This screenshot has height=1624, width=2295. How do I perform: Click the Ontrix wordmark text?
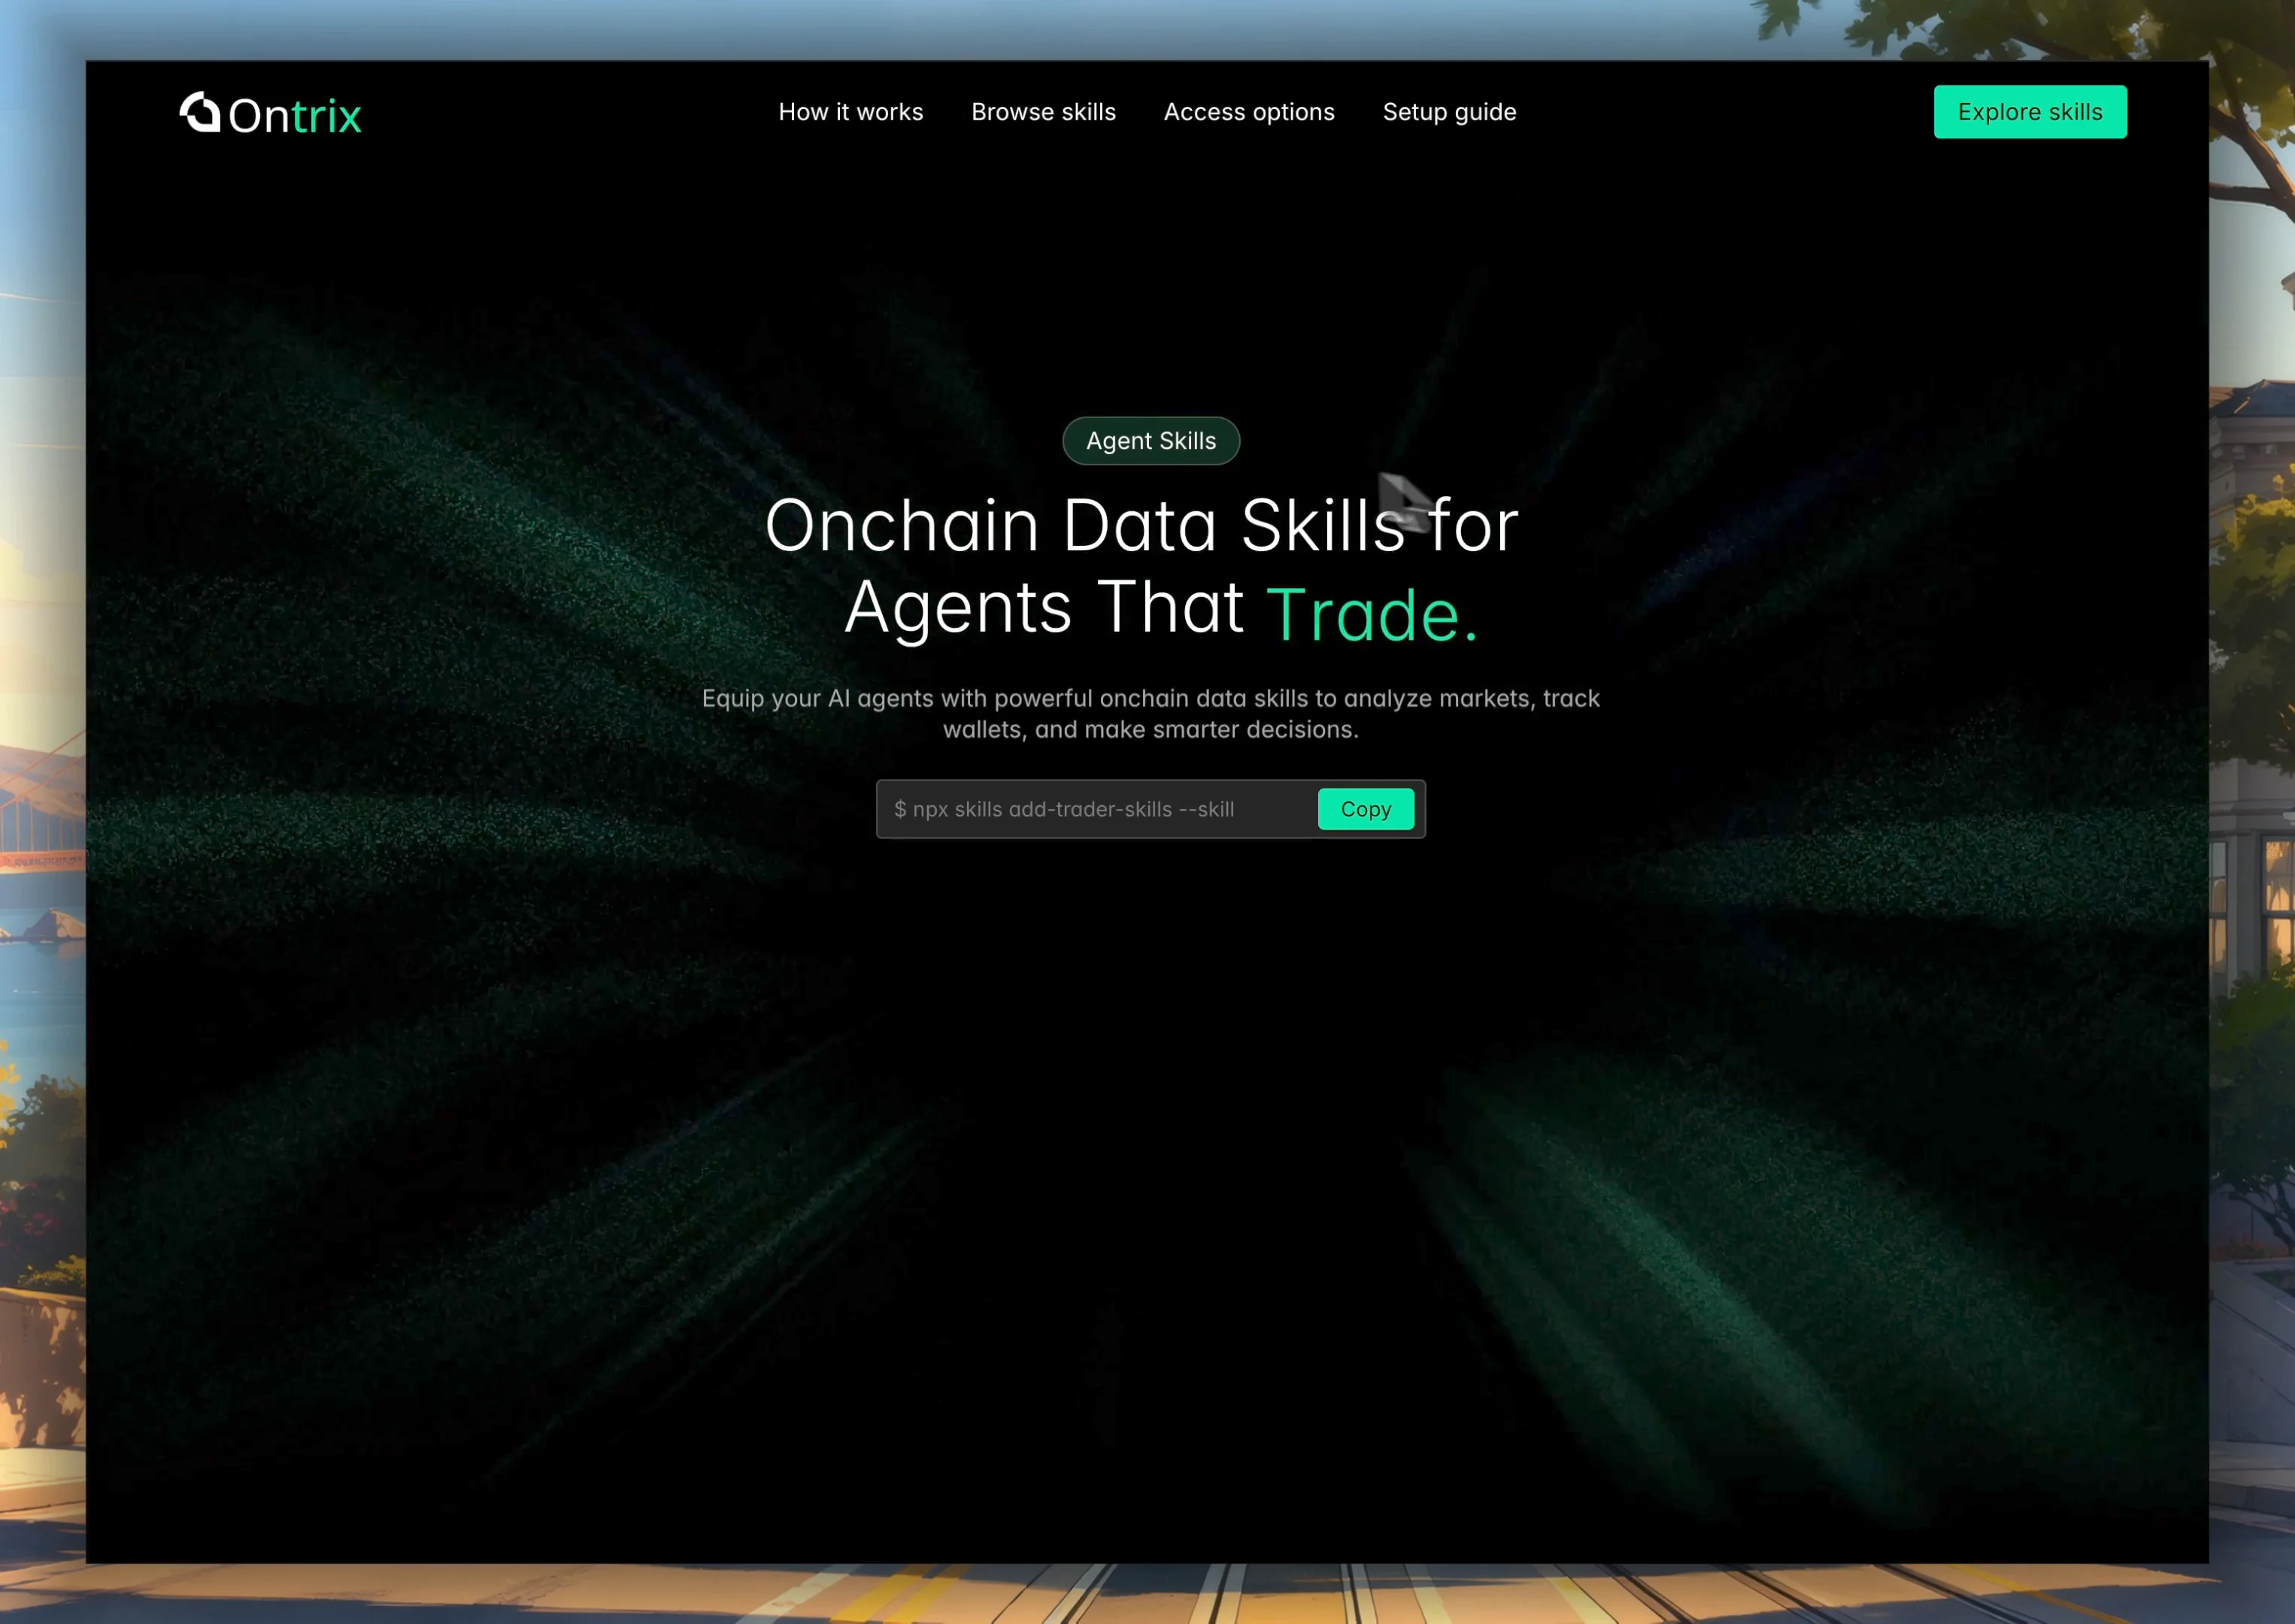[295, 116]
